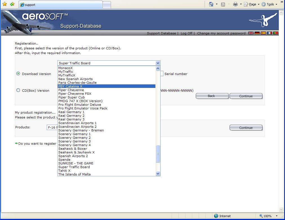Select Scenery Germany 4 option
Image resolution: width=285 pixels, height=220 pixels.
click(106, 145)
